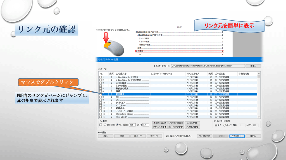This screenshot has width=286, height=160.
Task: Click the アクションの変更 button
Action: tap(159, 127)
